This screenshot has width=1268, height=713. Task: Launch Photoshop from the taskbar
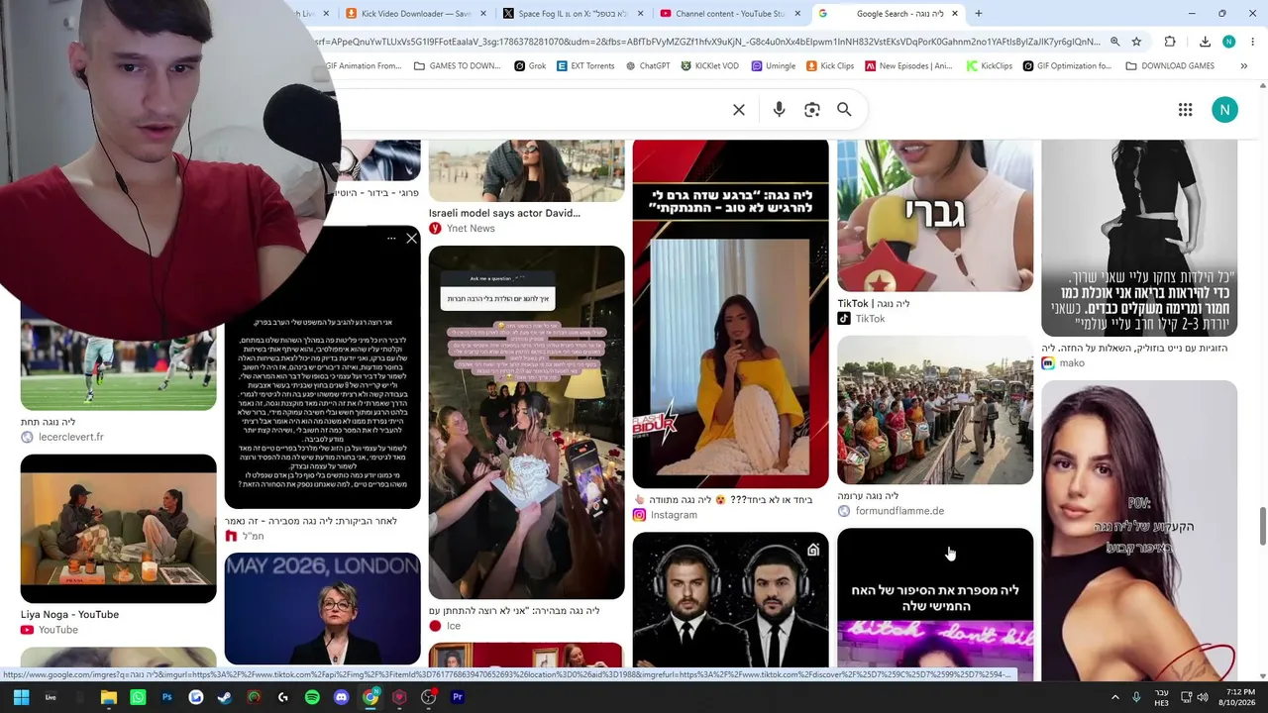166,697
